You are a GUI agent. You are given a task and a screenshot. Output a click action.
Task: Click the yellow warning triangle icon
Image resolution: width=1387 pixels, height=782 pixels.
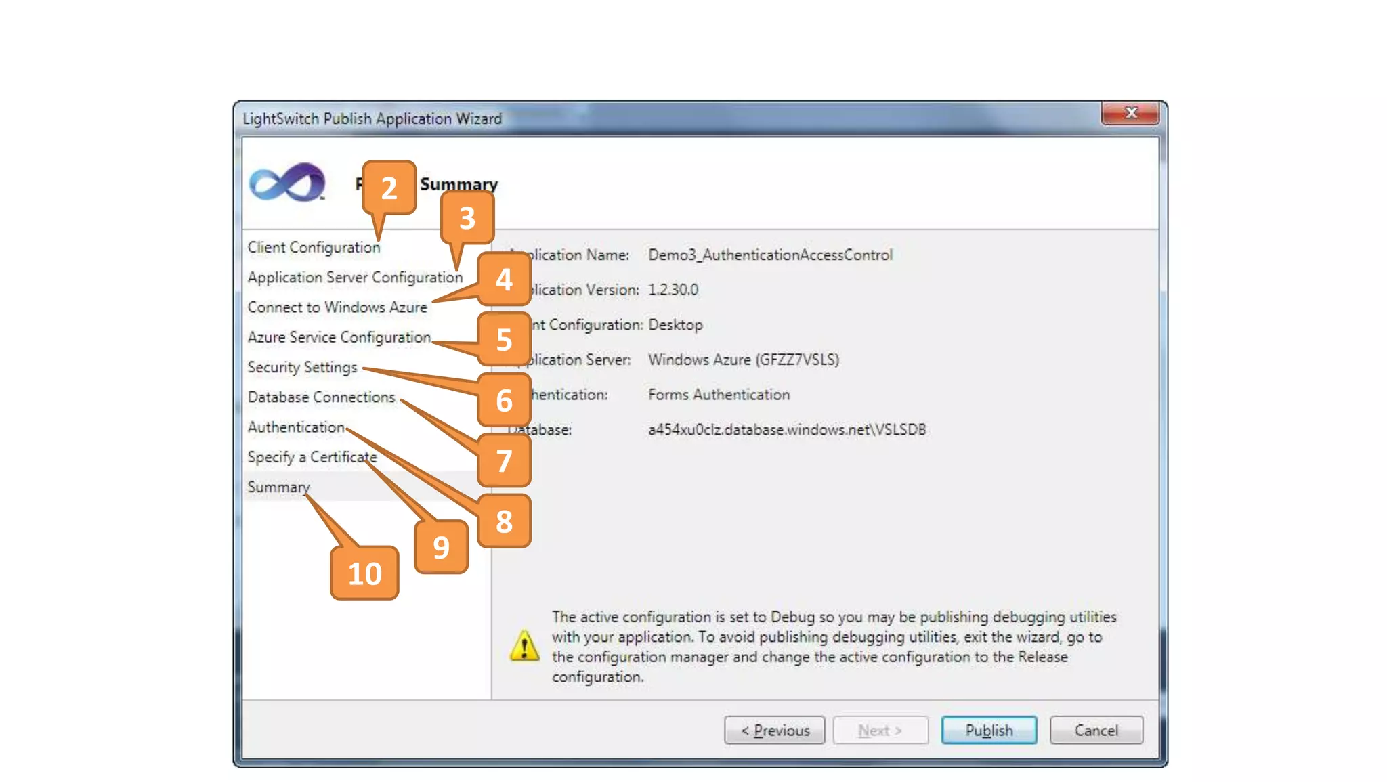pos(524,646)
